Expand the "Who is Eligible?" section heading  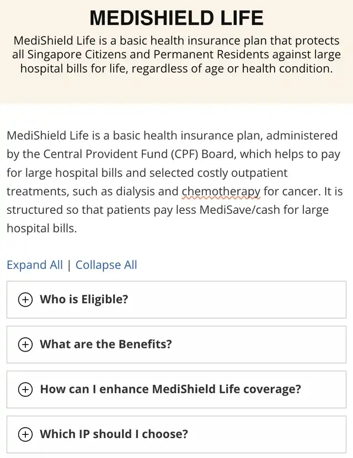(x=84, y=300)
